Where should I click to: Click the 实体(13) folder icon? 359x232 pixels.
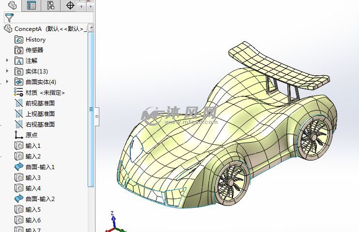coord(19,72)
